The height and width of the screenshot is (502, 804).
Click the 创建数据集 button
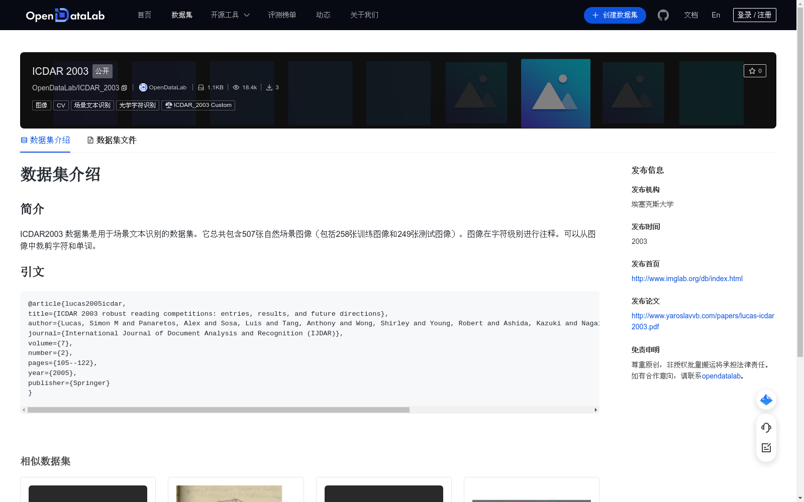tap(615, 15)
